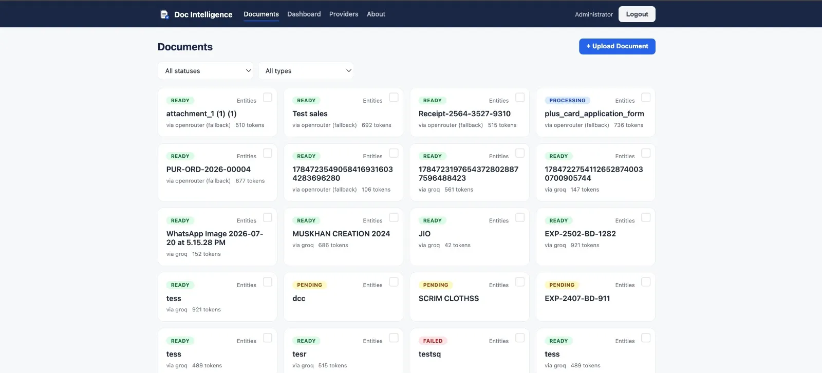Screen dimensions: 822x373
Task: Switch to the Dashboard tab
Action: pos(304,14)
